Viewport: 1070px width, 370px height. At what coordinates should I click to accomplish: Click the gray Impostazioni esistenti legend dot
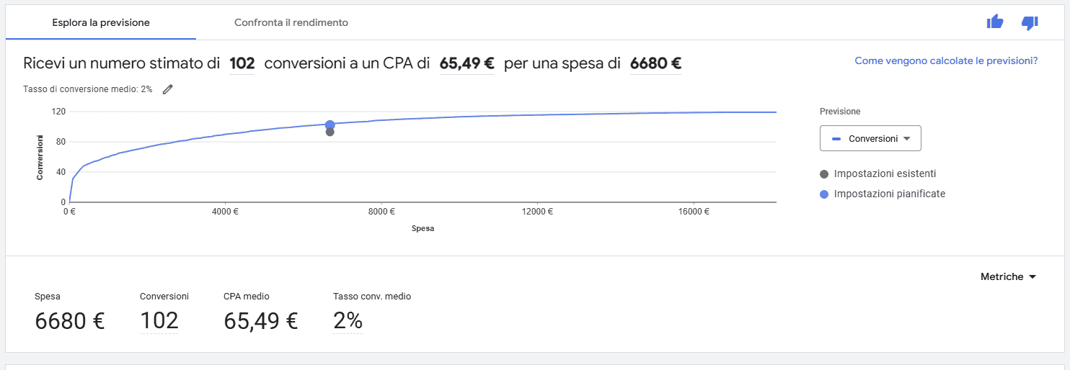[x=824, y=174]
